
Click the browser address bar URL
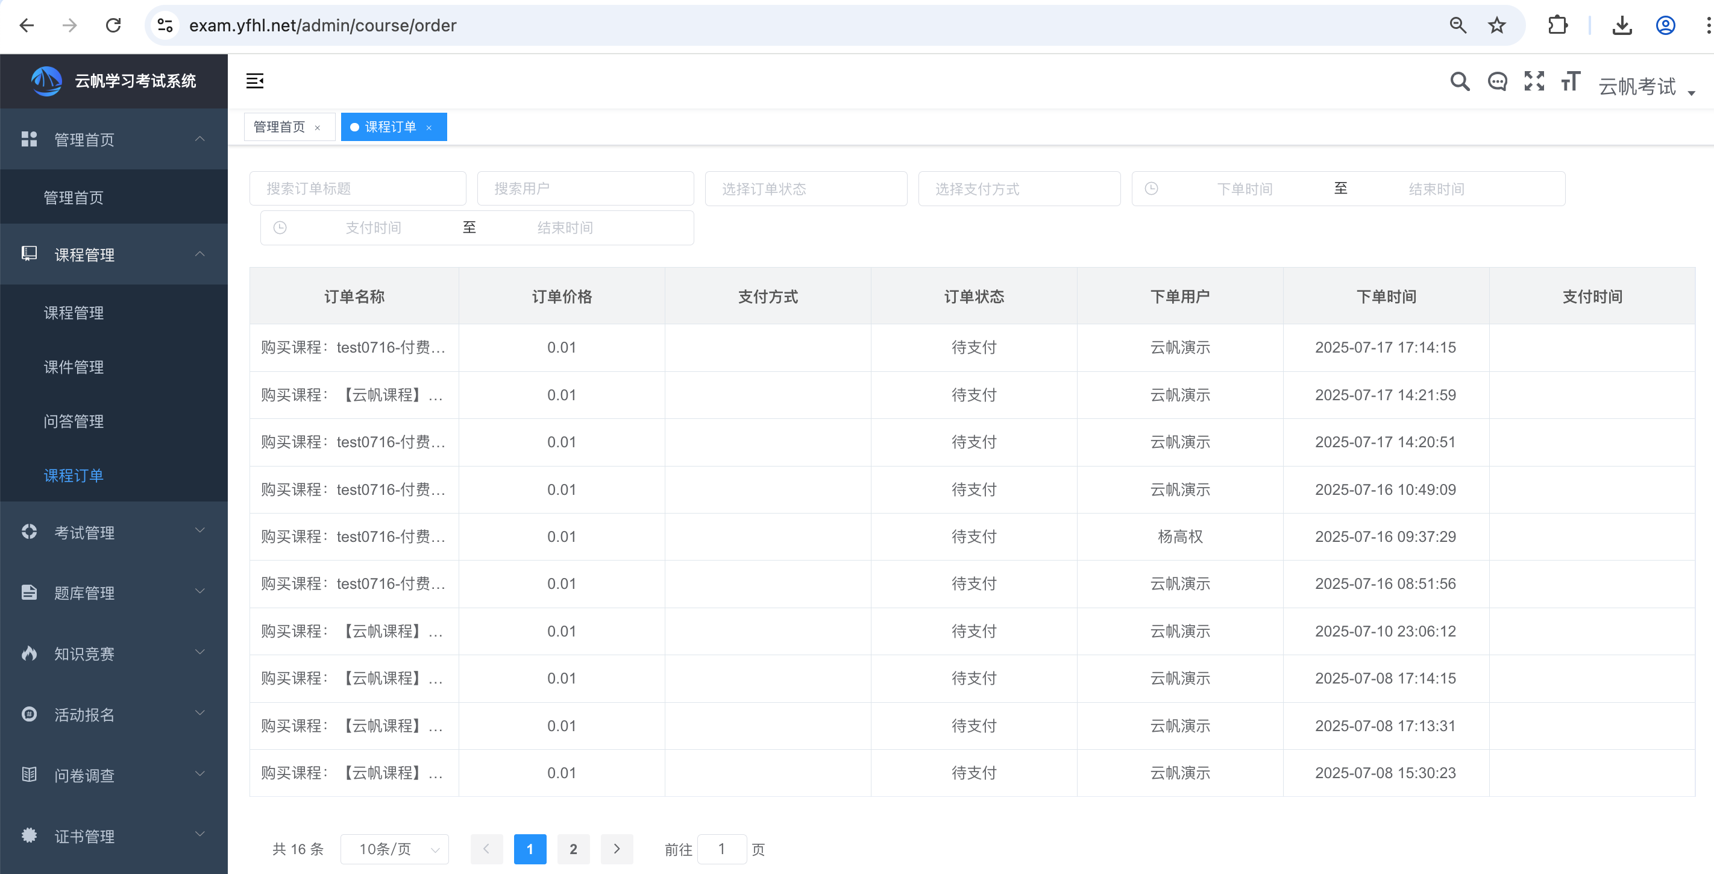322,25
